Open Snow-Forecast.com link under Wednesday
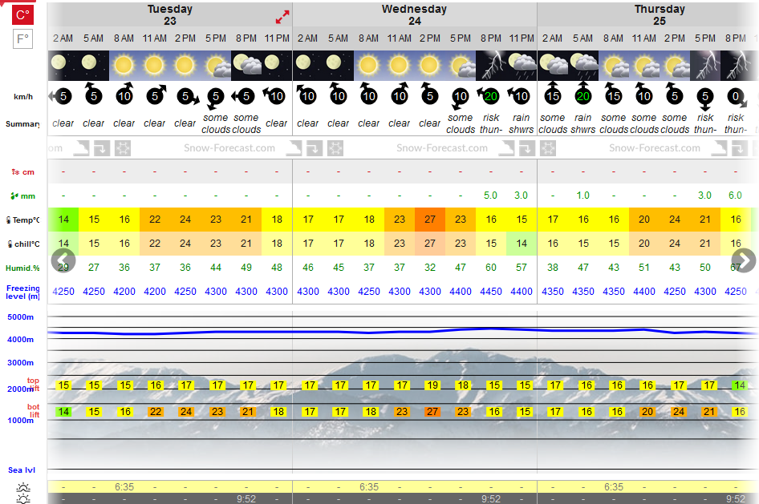This screenshot has height=504, width=759. click(442, 148)
